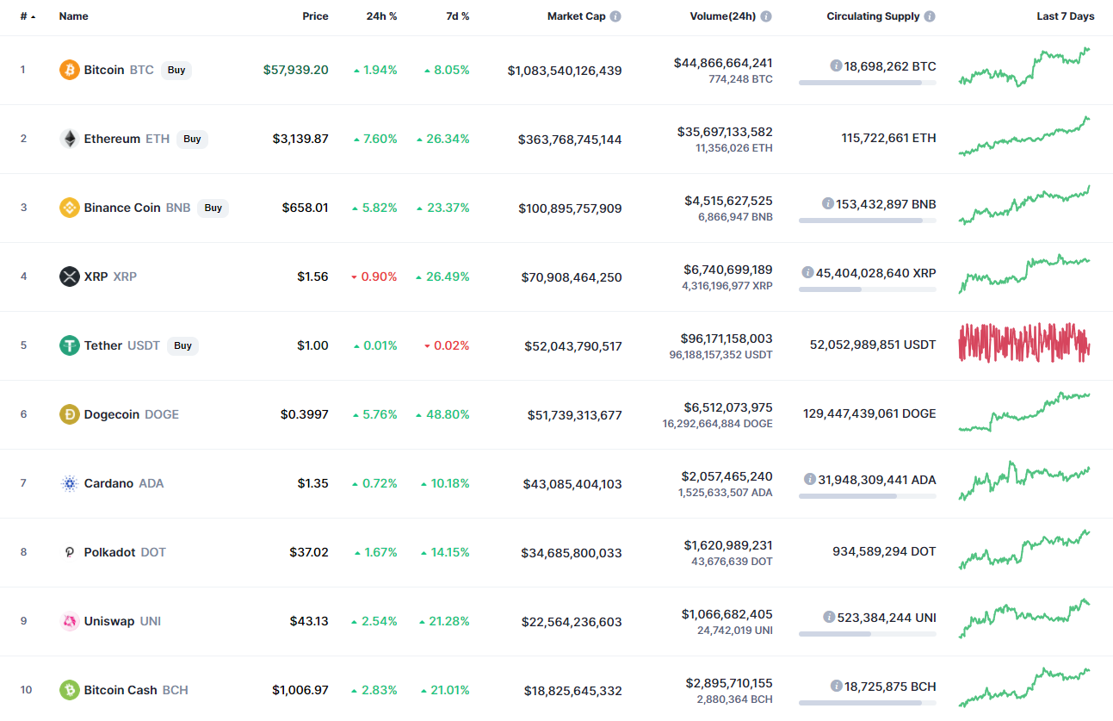
Task: Click the Buy button for Binance Coin
Action: pyautogui.click(x=213, y=208)
